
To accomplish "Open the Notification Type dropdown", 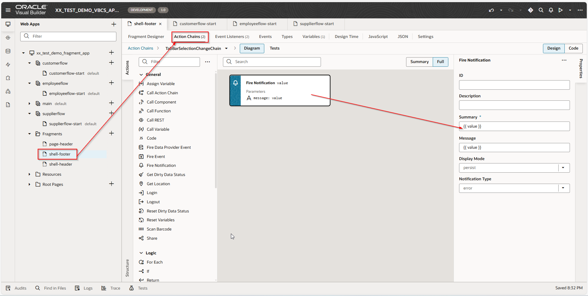I will 563,188.
